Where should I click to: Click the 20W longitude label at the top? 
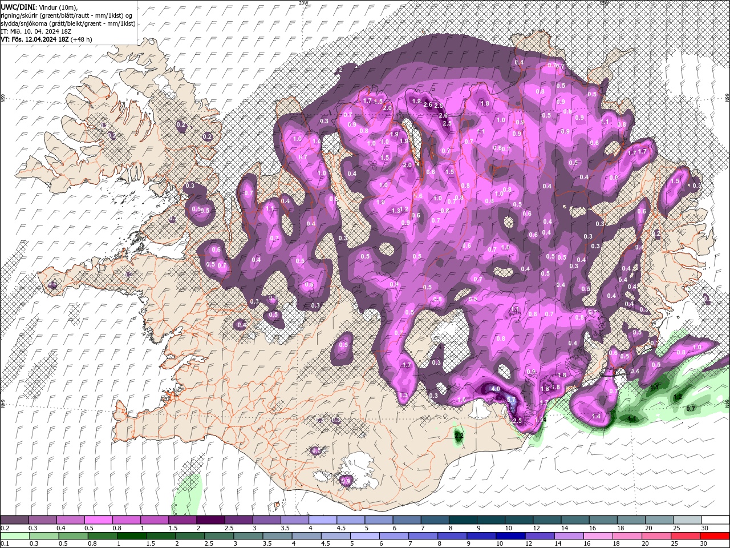[x=303, y=3]
